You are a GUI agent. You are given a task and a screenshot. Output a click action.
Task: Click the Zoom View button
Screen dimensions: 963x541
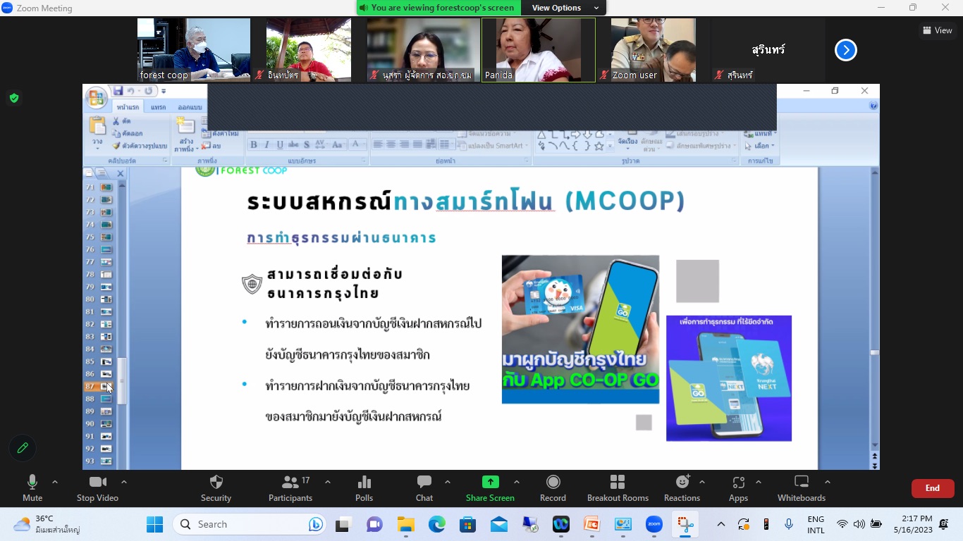(938, 30)
